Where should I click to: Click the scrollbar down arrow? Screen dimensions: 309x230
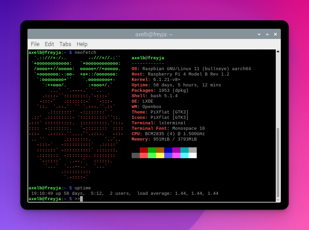coord(278,200)
